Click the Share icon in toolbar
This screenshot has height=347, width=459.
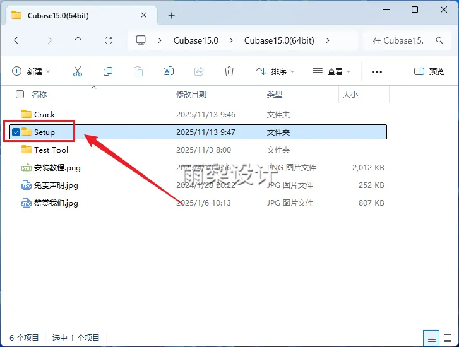(199, 71)
